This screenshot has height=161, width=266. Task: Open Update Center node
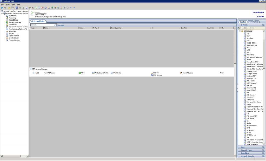click(x=14, y=38)
